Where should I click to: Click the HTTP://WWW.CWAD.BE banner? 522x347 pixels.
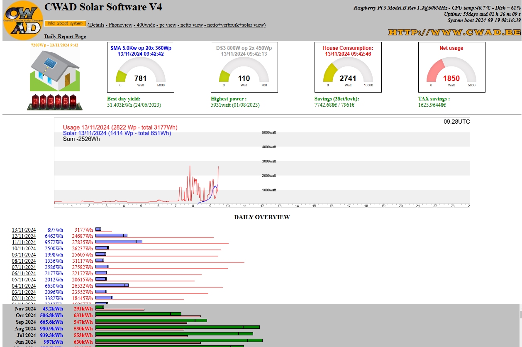click(454, 32)
